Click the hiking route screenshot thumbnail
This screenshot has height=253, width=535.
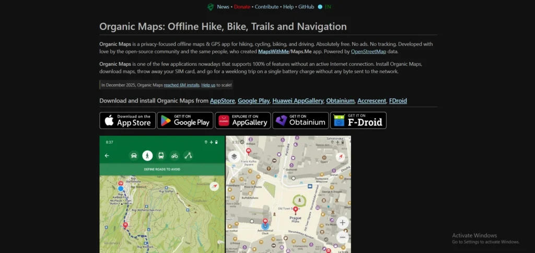tap(162, 194)
